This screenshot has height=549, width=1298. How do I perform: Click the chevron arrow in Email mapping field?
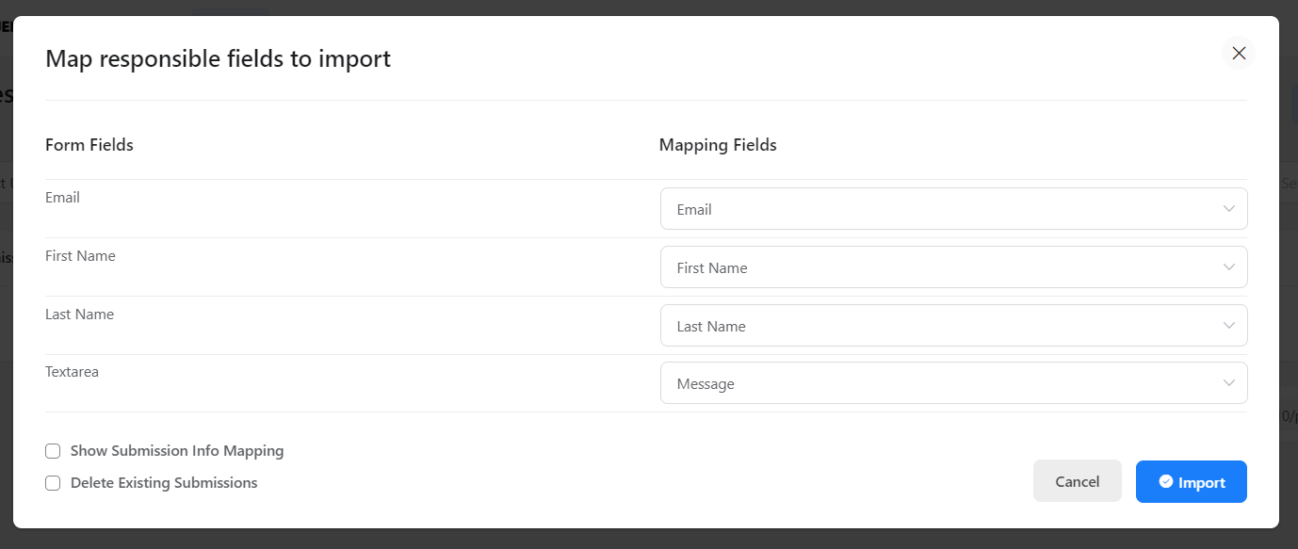[x=1228, y=209]
